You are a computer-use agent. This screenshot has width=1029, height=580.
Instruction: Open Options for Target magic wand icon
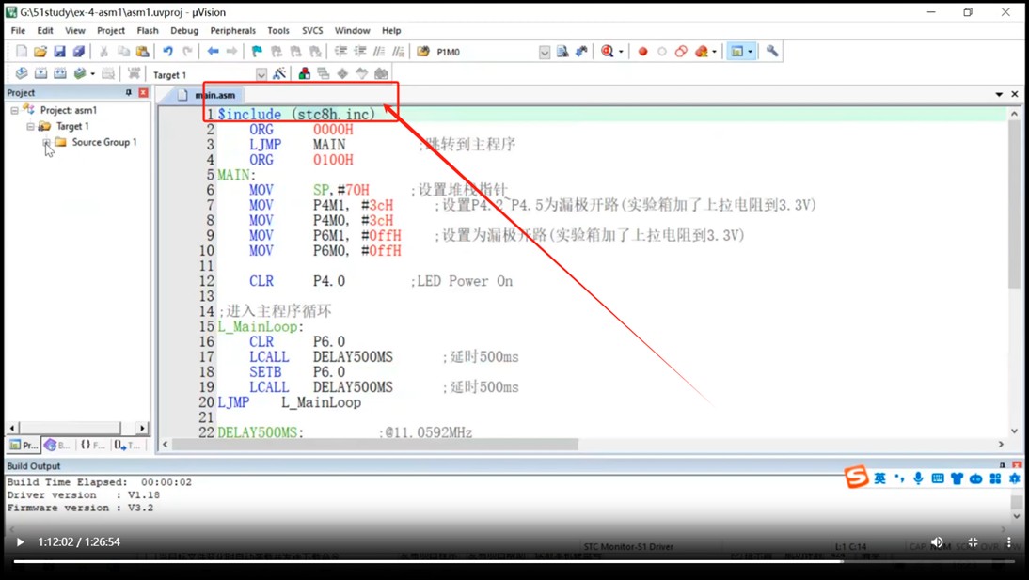point(279,73)
